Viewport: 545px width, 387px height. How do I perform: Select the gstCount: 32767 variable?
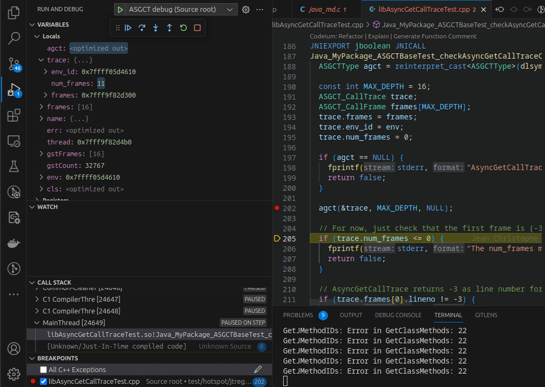(x=149, y=166)
